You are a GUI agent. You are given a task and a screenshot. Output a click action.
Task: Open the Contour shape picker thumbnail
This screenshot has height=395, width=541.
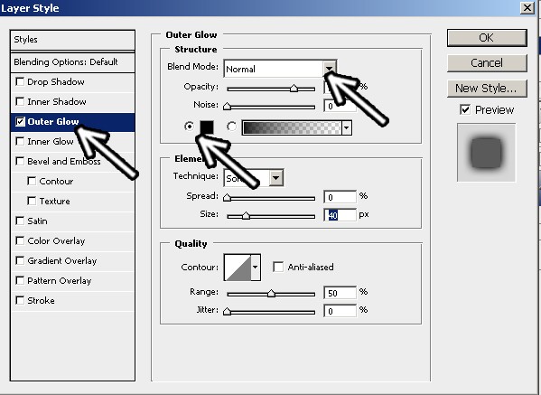tap(238, 268)
